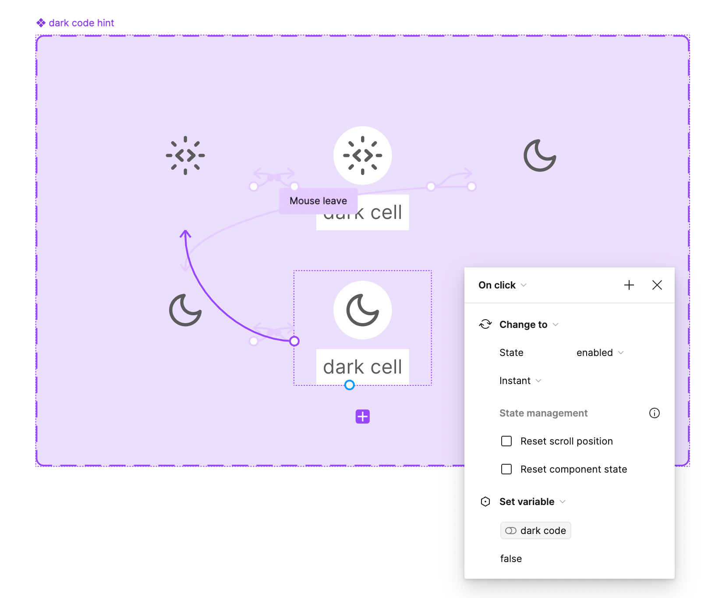Viewport: 715px width, 598px height.
Task: Click the Mouse leave interaction label
Action: tap(319, 201)
